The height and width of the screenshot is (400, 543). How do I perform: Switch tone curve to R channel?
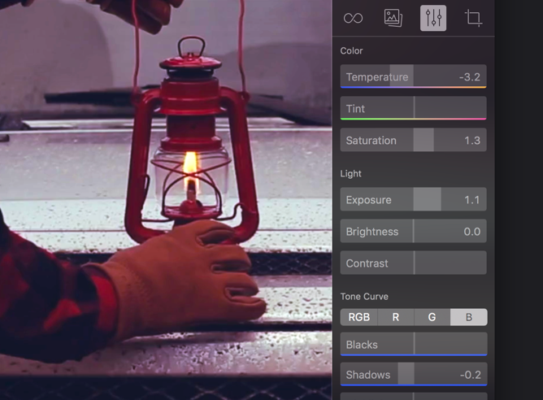click(395, 317)
